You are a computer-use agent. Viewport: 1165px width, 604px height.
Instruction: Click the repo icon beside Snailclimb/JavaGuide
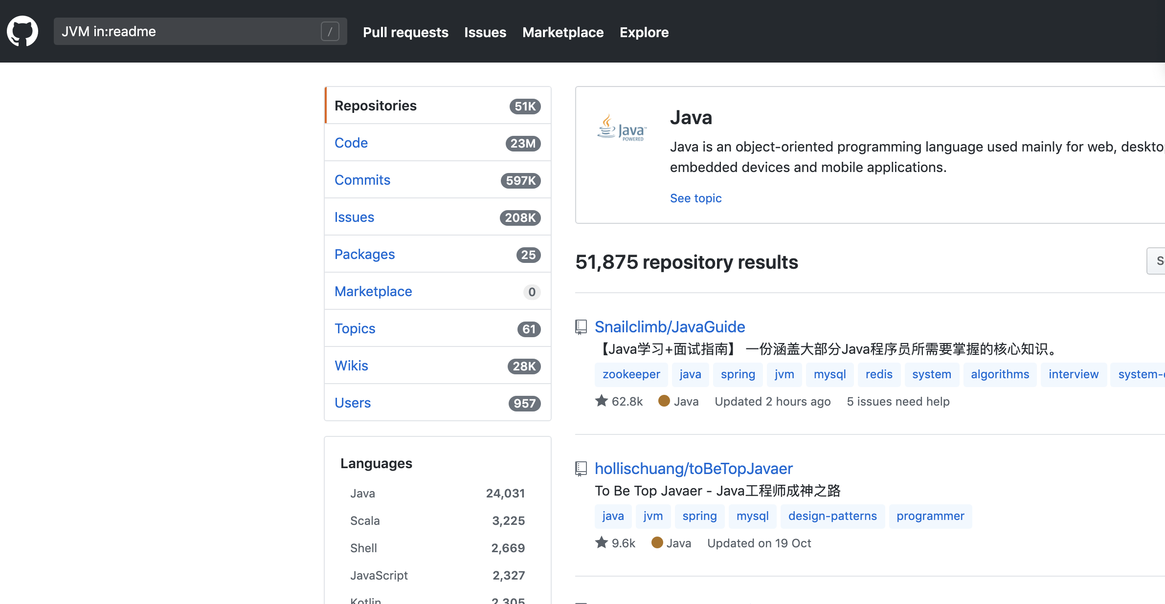(x=581, y=327)
